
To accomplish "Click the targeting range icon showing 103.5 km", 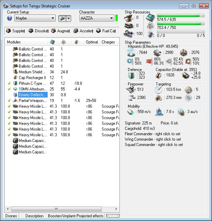I will point(158,89).
